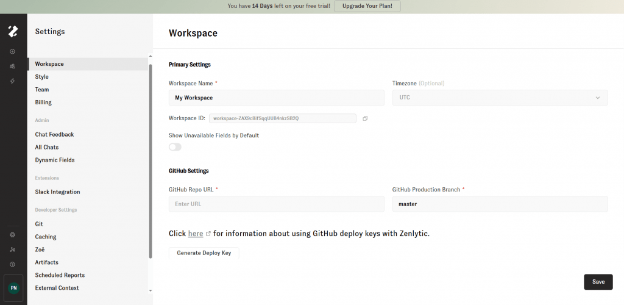Open the Timezone UTC dropdown
The height and width of the screenshot is (305, 624).
point(500,98)
